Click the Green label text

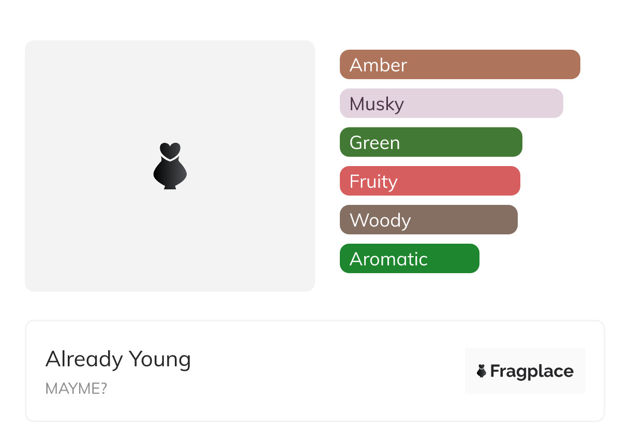[374, 142]
